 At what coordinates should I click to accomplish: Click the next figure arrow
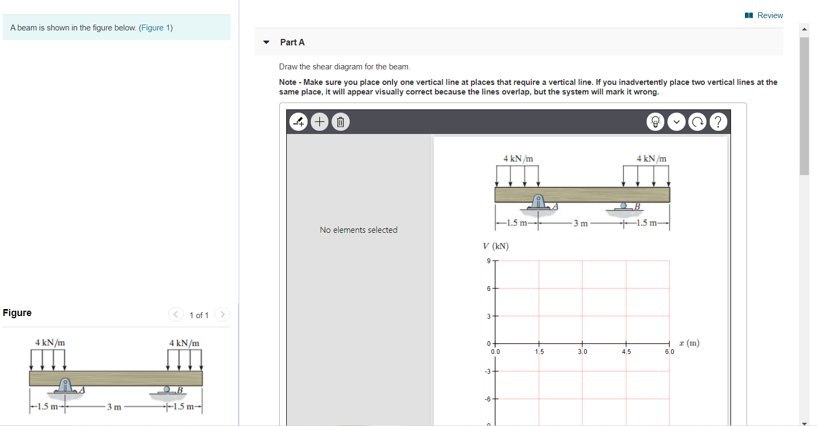222,314
